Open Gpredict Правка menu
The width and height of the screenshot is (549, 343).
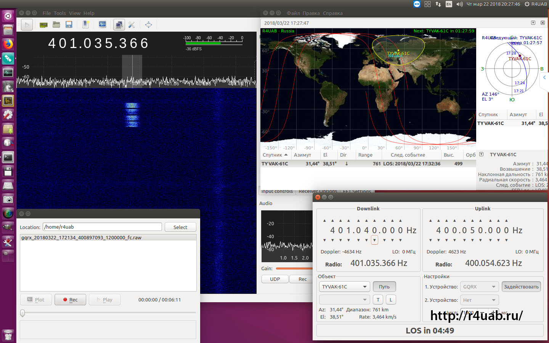tap(311, 13)
